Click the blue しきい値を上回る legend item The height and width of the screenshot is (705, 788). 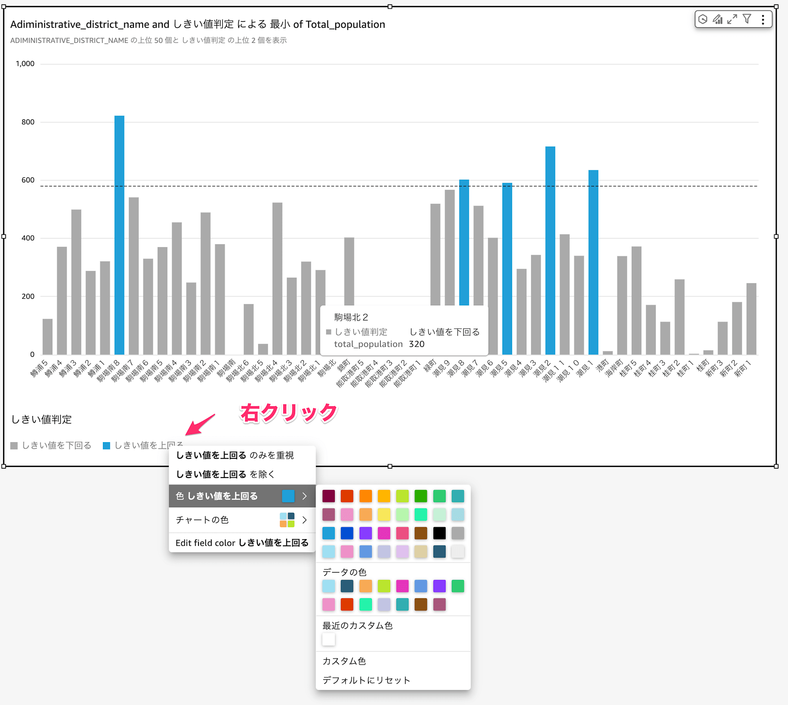pos(143,445)
